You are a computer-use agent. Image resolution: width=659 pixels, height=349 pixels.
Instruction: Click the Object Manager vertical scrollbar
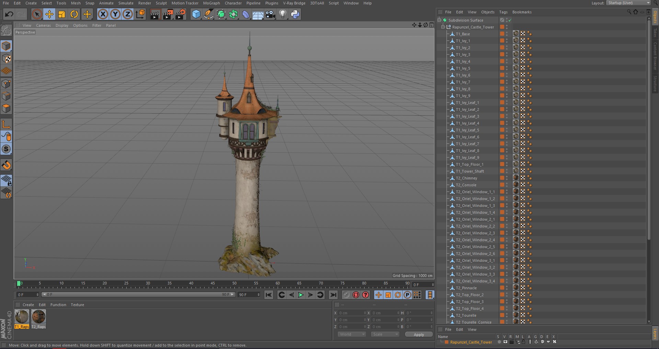click(x=649, y=130)
